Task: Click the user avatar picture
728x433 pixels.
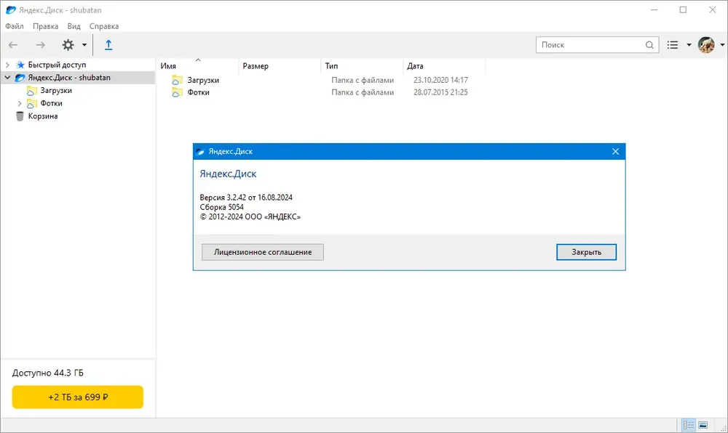Action: pos(706,45)
